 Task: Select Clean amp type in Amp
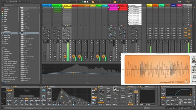coord(15,99)
